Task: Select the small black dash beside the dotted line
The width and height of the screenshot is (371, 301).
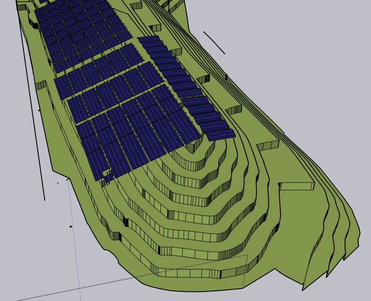Action: pos(58,183)
